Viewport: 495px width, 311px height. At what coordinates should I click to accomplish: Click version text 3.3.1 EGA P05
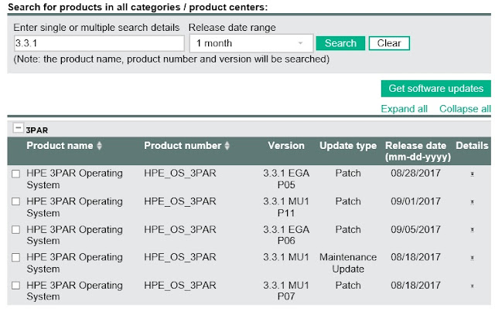pos(286,179)
